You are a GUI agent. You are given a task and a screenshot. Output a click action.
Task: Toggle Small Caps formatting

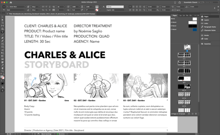coord(43,10)
